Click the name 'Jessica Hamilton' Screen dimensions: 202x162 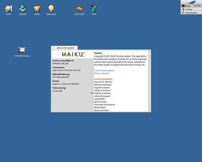(x=101, y=110)
